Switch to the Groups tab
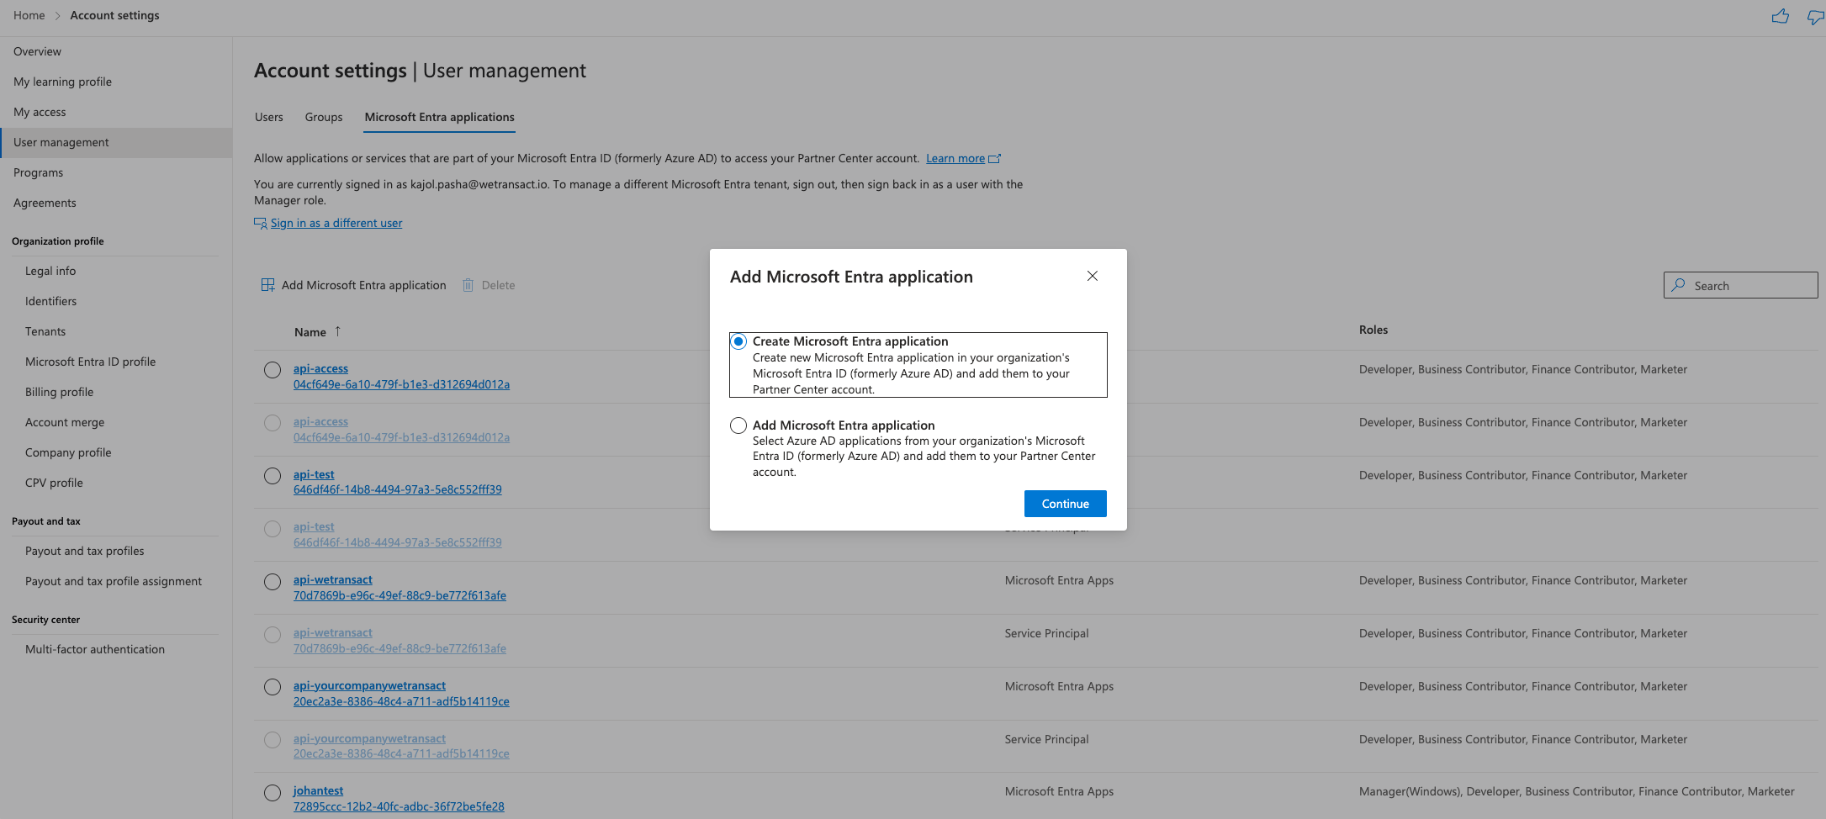The width and height of the screenshot is (1826, 819). tap(324, 117)
